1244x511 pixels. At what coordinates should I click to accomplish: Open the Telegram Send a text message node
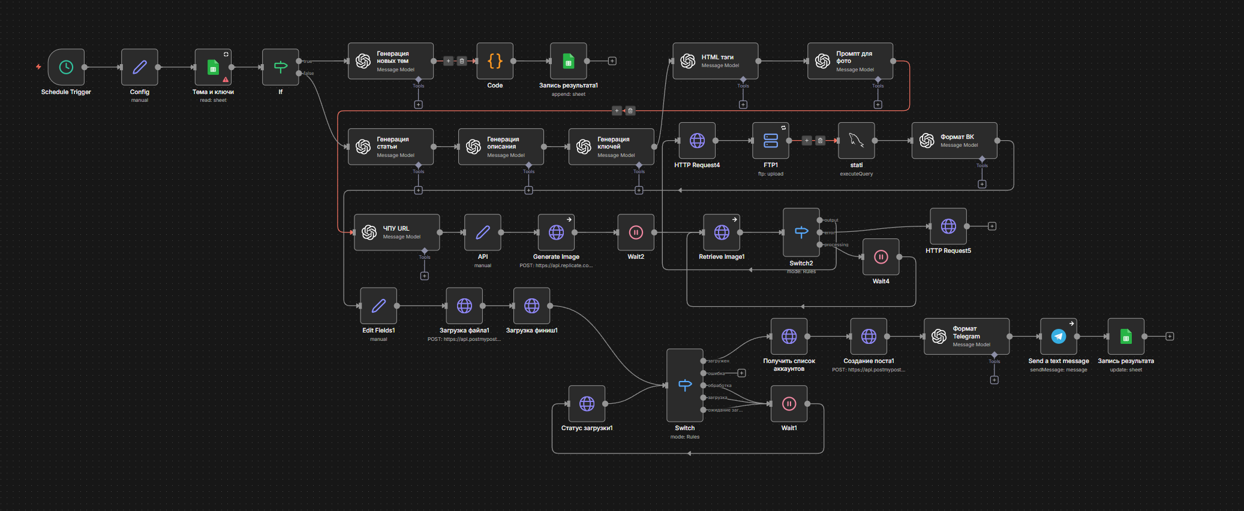(x=1059, y=337)
